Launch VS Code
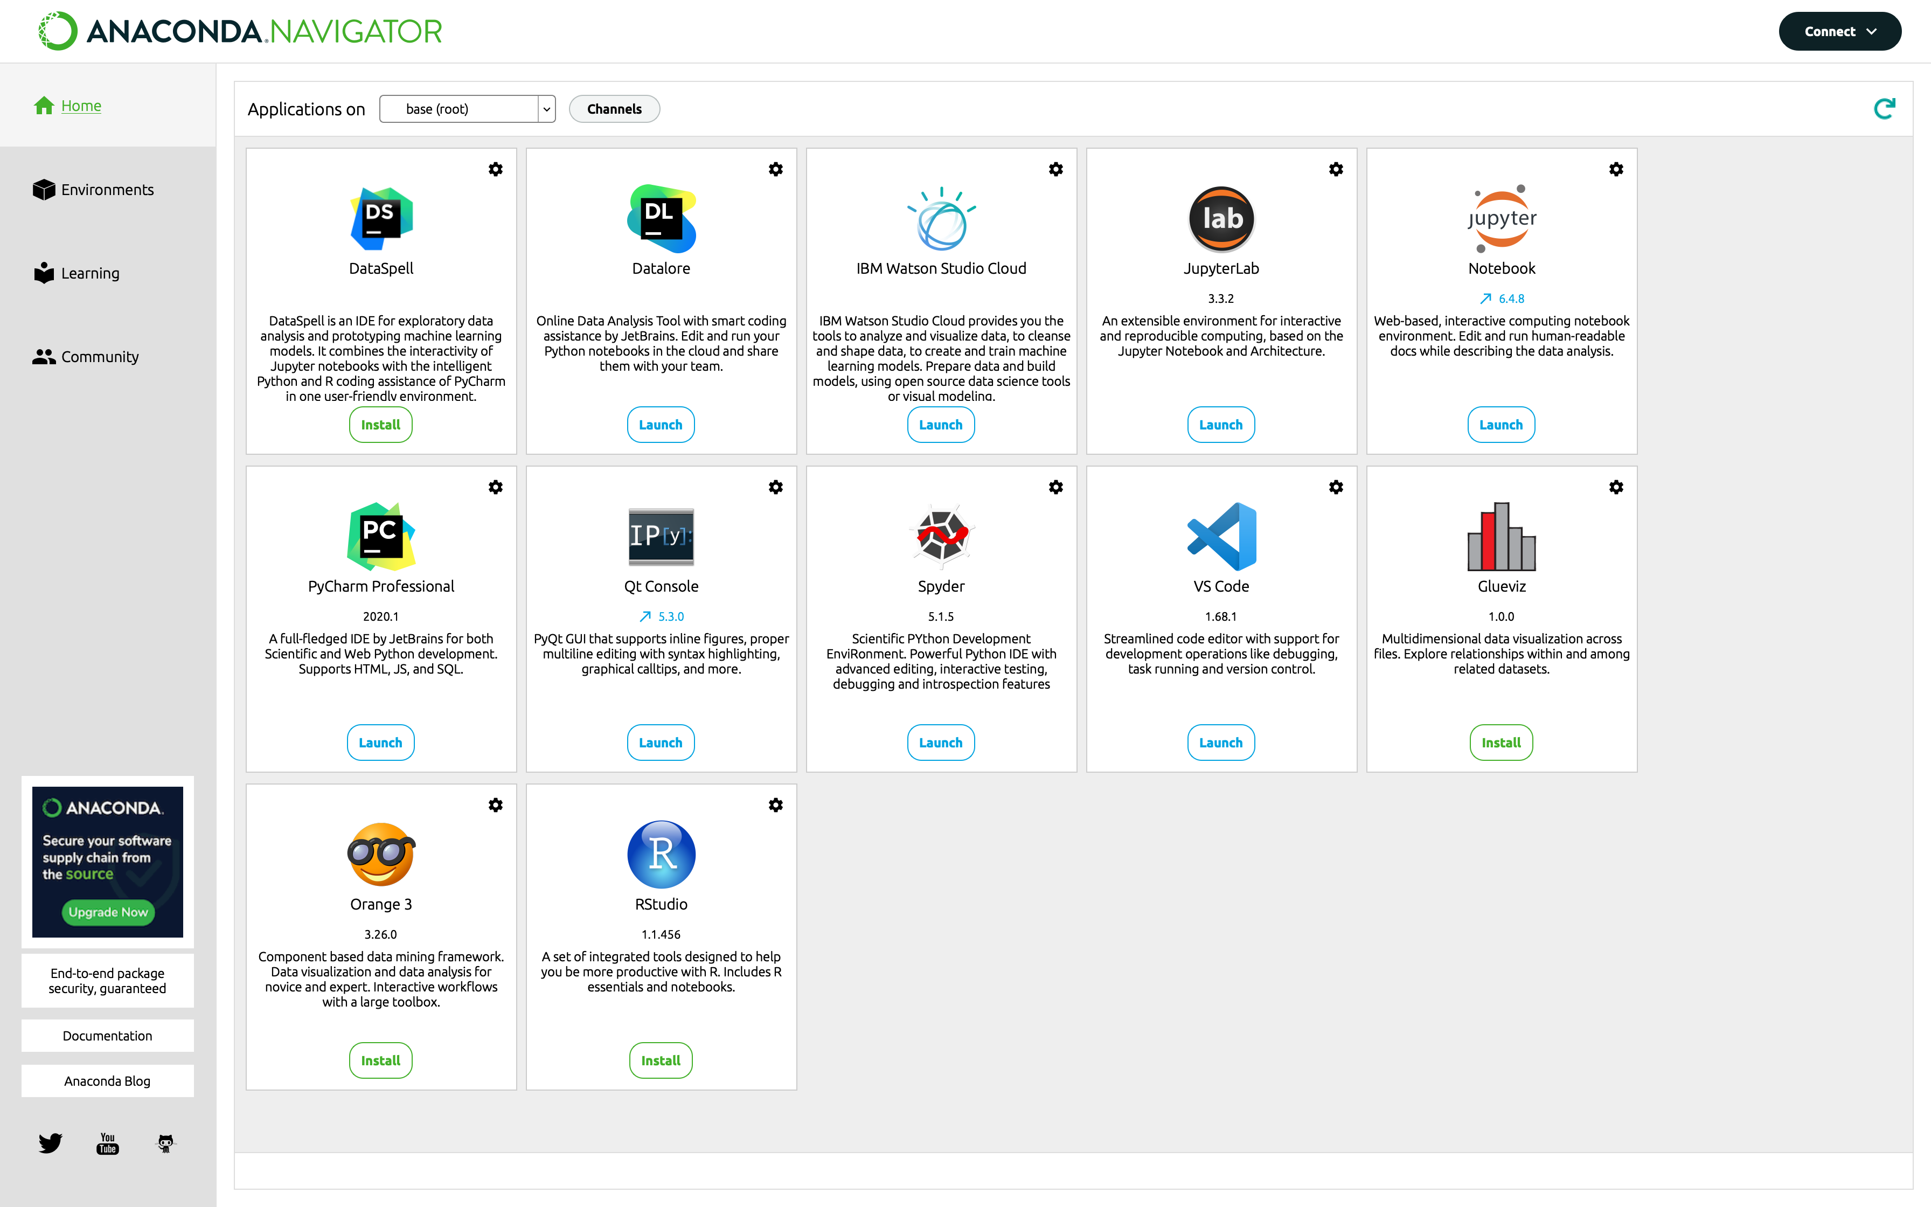Viewport: 1931px width, 1207px height. [x=1221, y=743]
